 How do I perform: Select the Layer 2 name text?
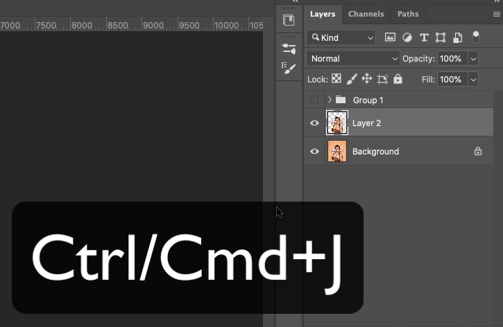point(366,123)
